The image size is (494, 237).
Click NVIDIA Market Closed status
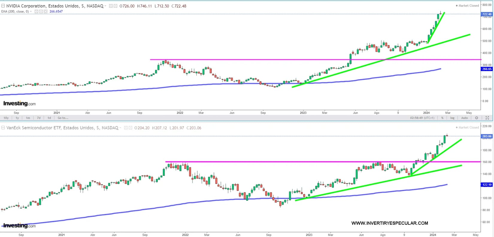pos(467,6)
